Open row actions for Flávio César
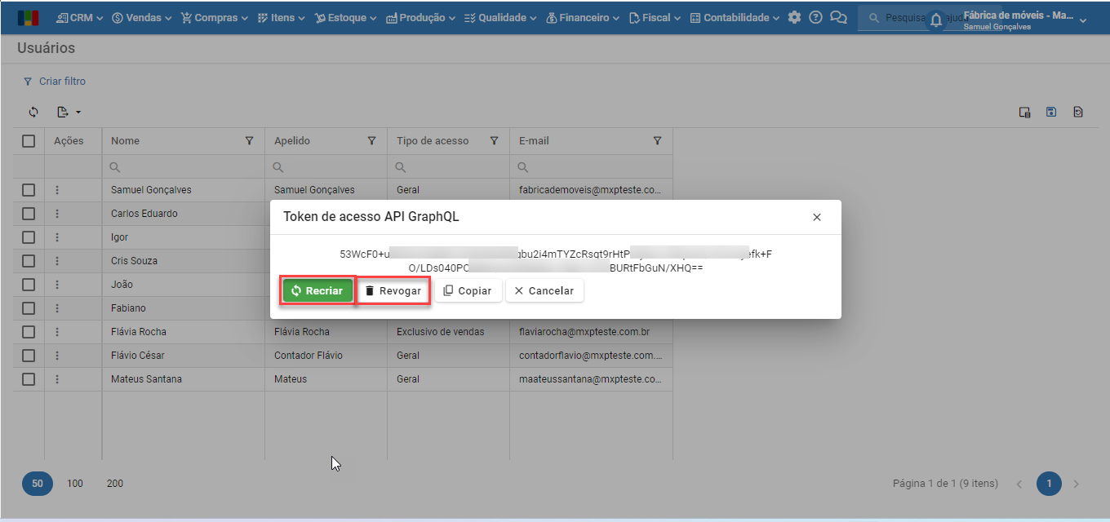Image resolution: width=1110 pixels, height=522 pixels. 57,356
